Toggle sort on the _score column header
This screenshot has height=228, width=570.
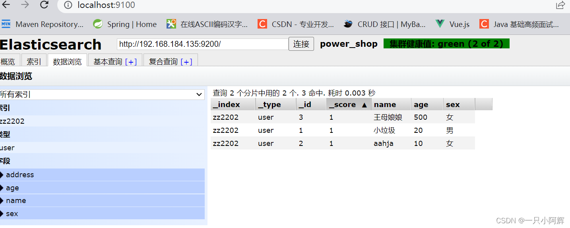coord(349,105)
